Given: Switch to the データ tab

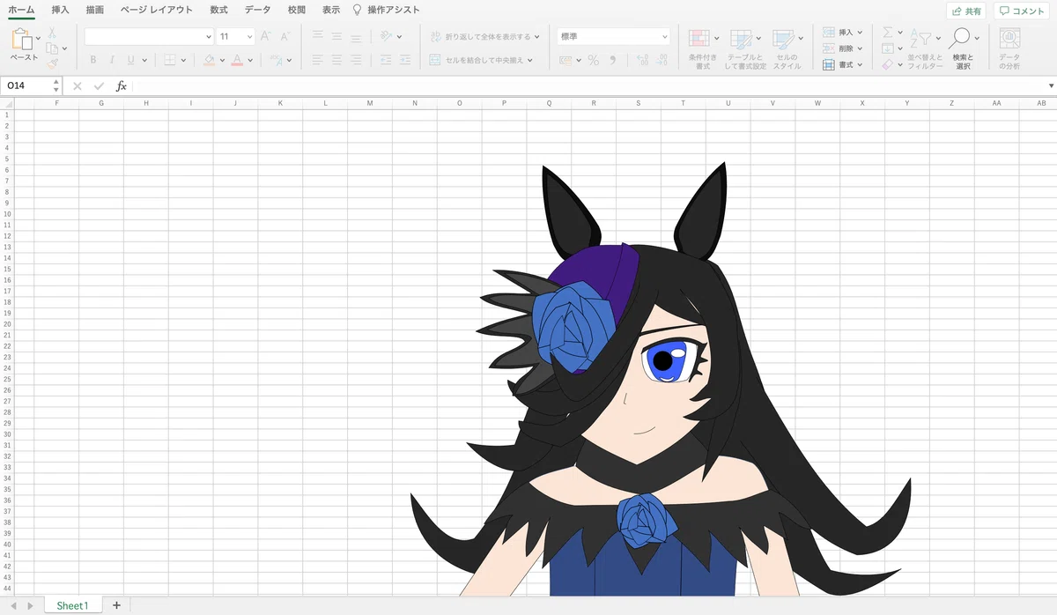Looking at the screenshot, I should [x=257, y=10].
